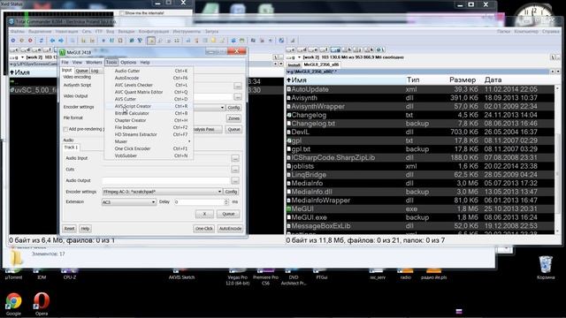Choose Audio Cutter from Tools menu
The image size is (566, 318).
pyautogui.click(x=149, y=71)
